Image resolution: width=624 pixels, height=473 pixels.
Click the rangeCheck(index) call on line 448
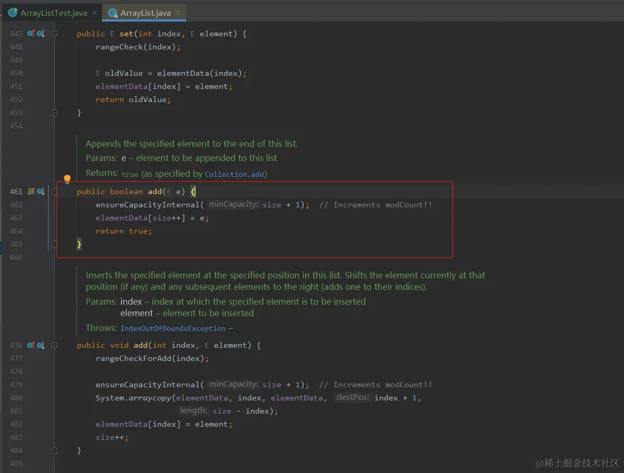click(x=138, y=47)
